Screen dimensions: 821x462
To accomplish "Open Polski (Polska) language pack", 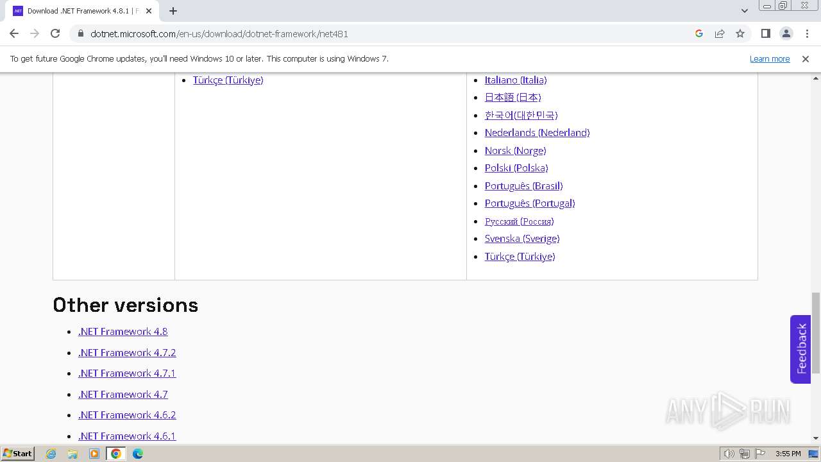I will (516, 168).
